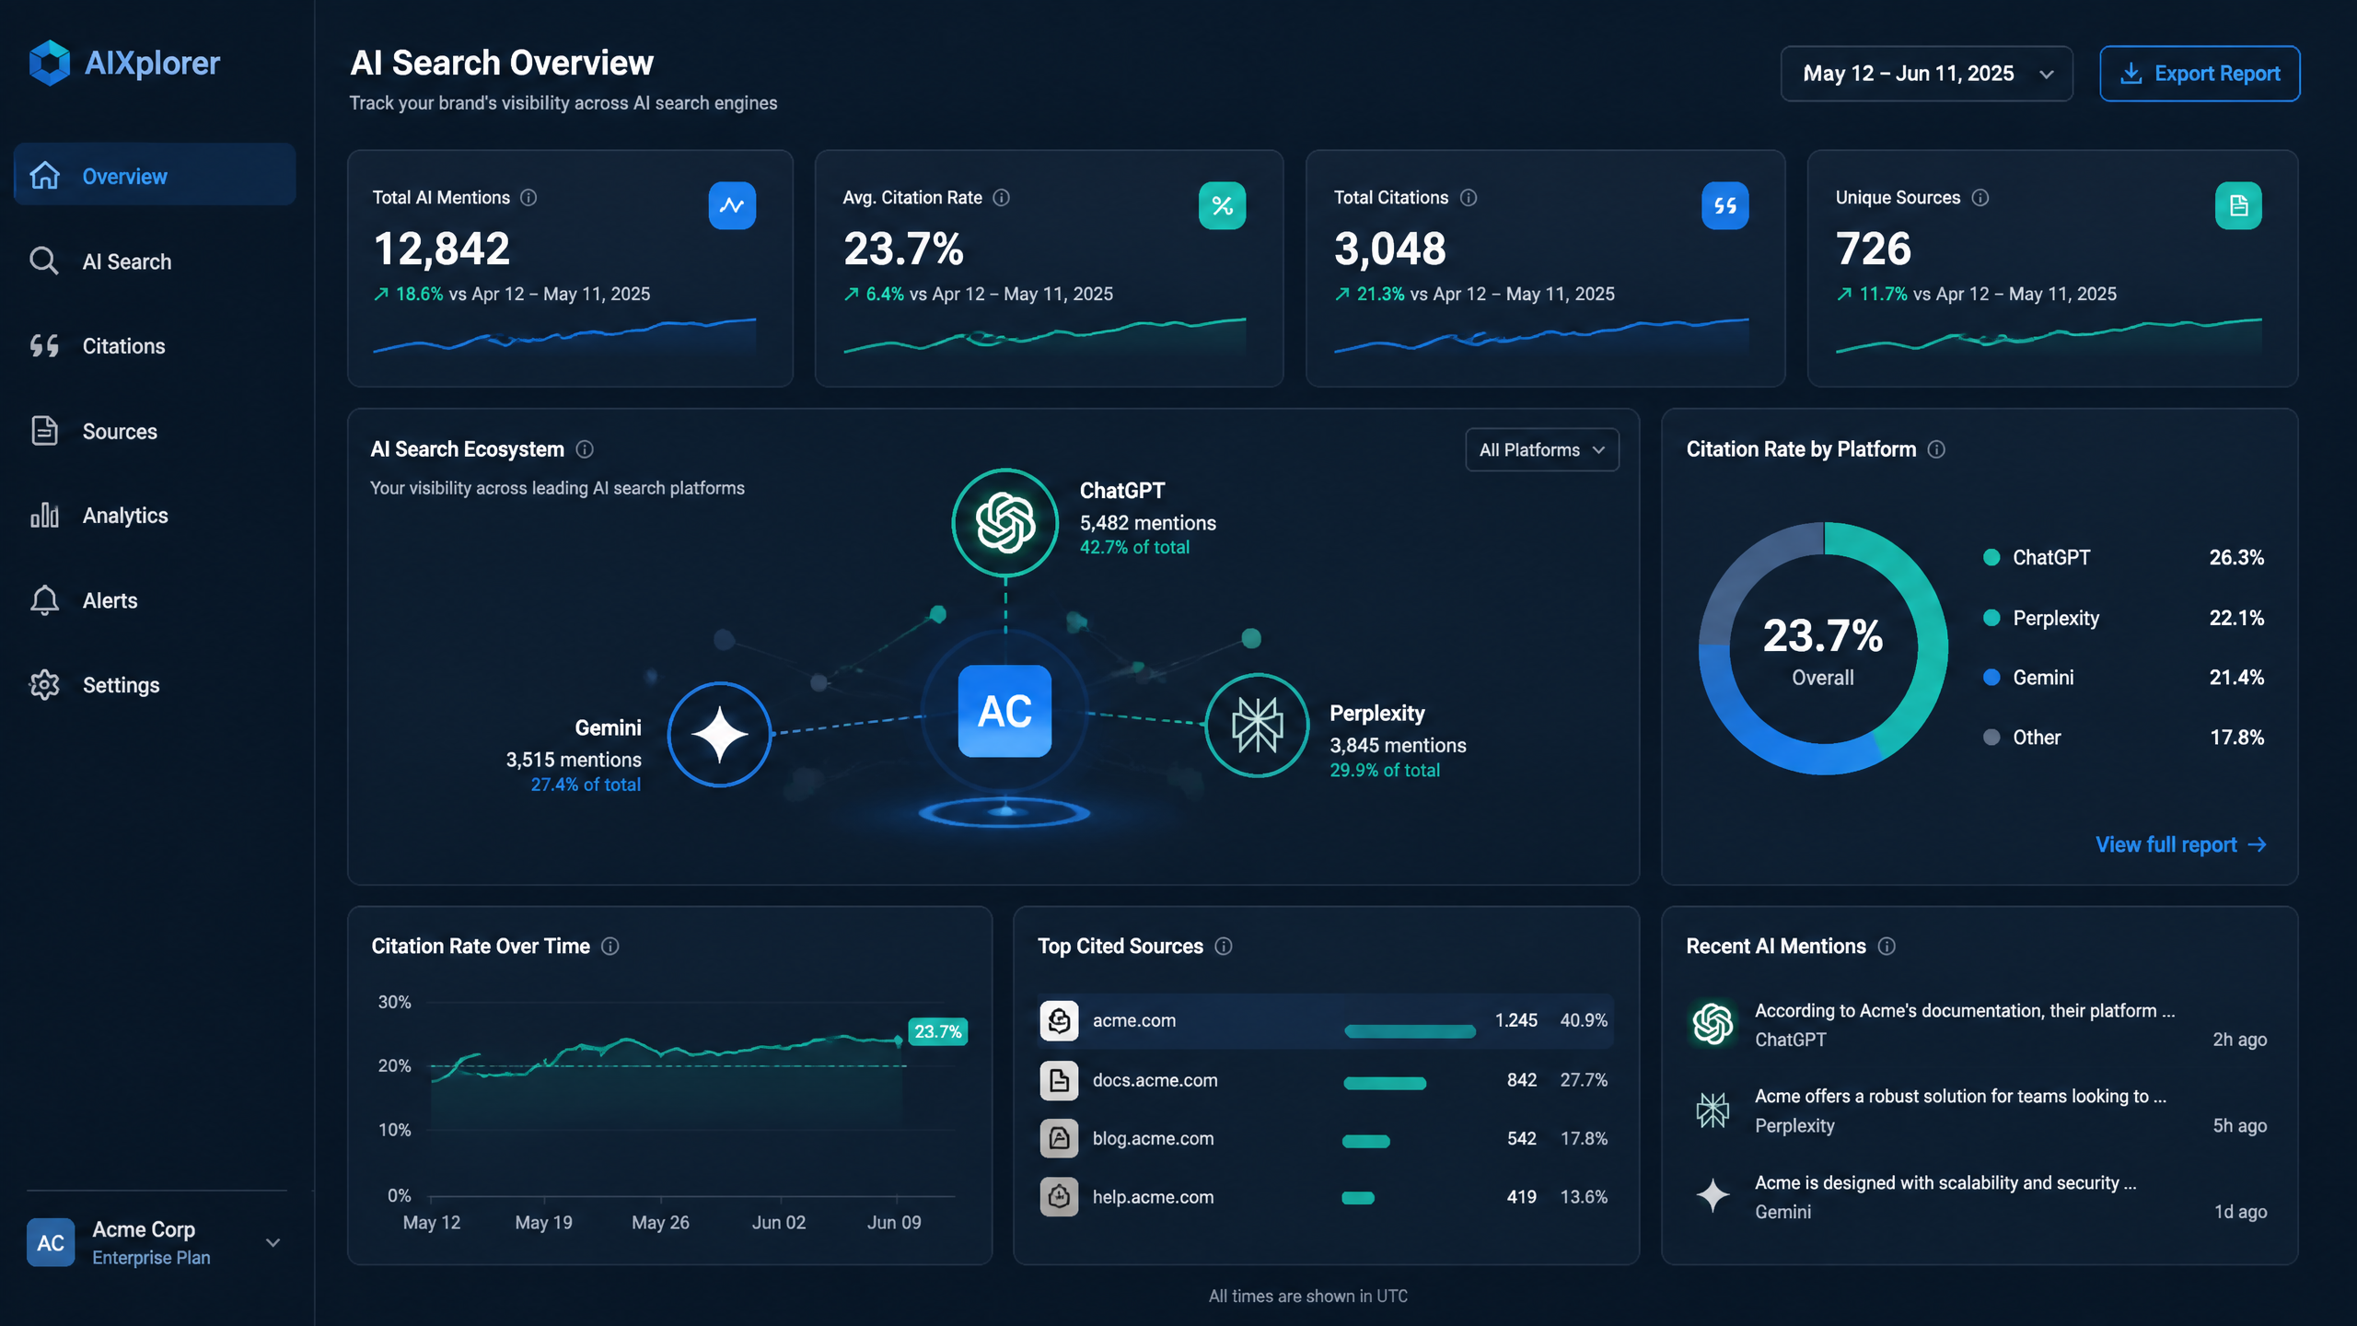Open info next to AI Search Ecosystem title
Screen dimensions: 2357x1326
585,449
